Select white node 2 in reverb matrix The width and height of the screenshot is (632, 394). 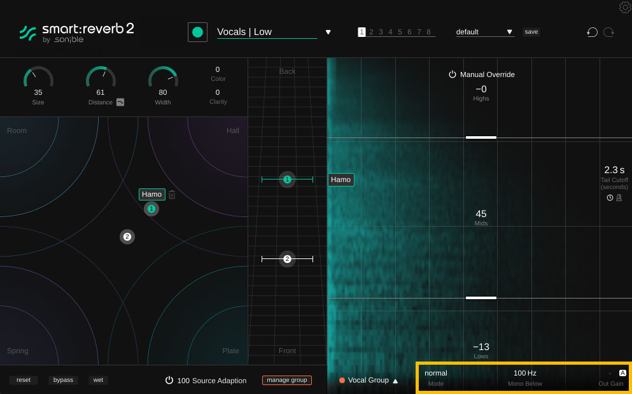point(127,237)
